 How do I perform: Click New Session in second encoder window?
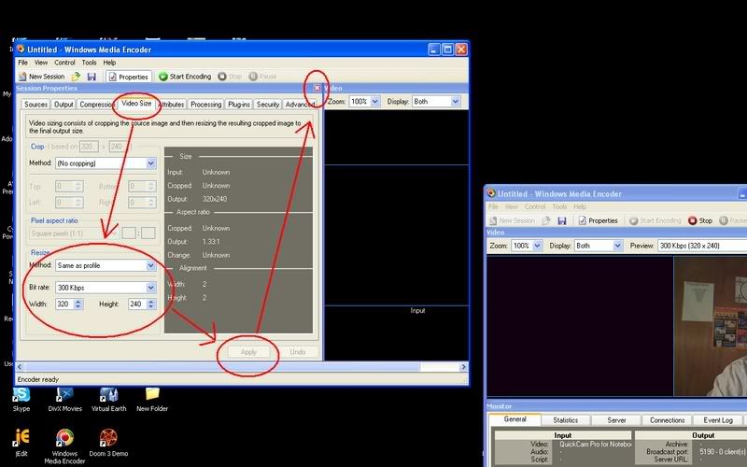pyautogui.click(x=512, y=220)
